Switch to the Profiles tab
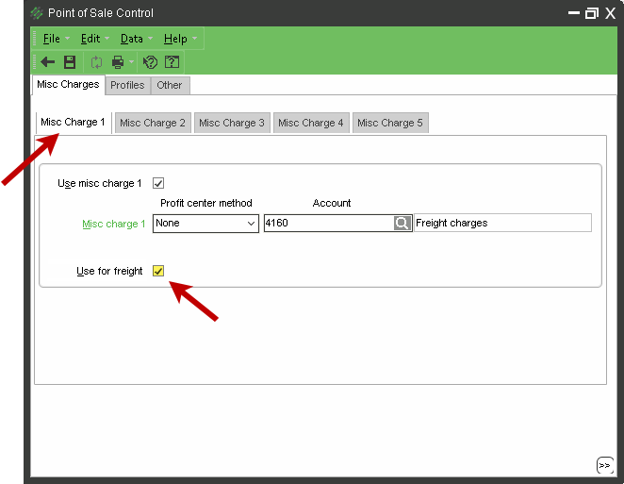624x484 pixels. tap(127, 85)
